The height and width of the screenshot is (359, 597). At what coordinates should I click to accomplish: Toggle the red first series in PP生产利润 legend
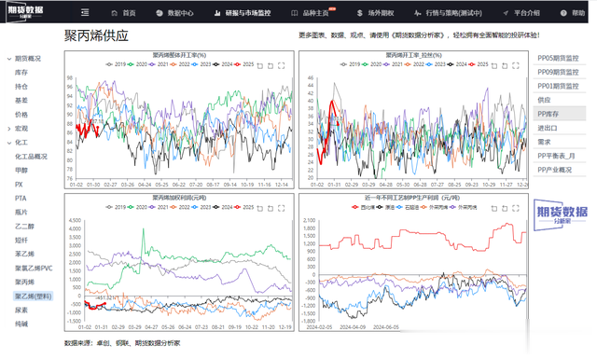363,208
